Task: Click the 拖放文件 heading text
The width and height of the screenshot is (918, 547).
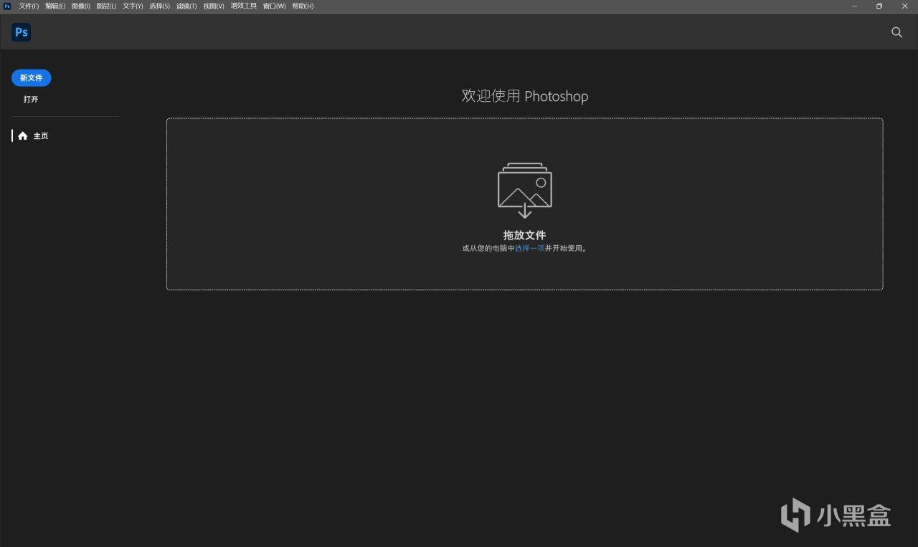Action: (525, 235)
